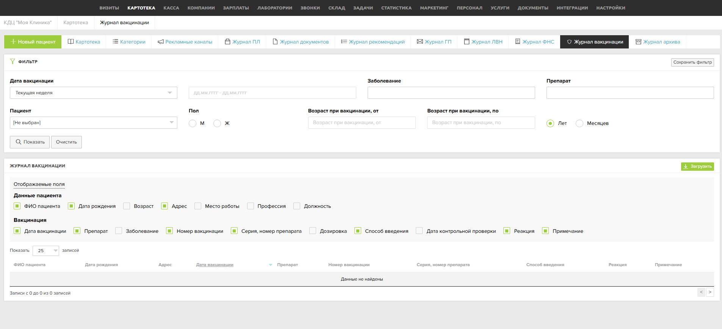Toggle Серия, номер препарата checkbox
Screen dimensions: 722x329
point(234,231)
